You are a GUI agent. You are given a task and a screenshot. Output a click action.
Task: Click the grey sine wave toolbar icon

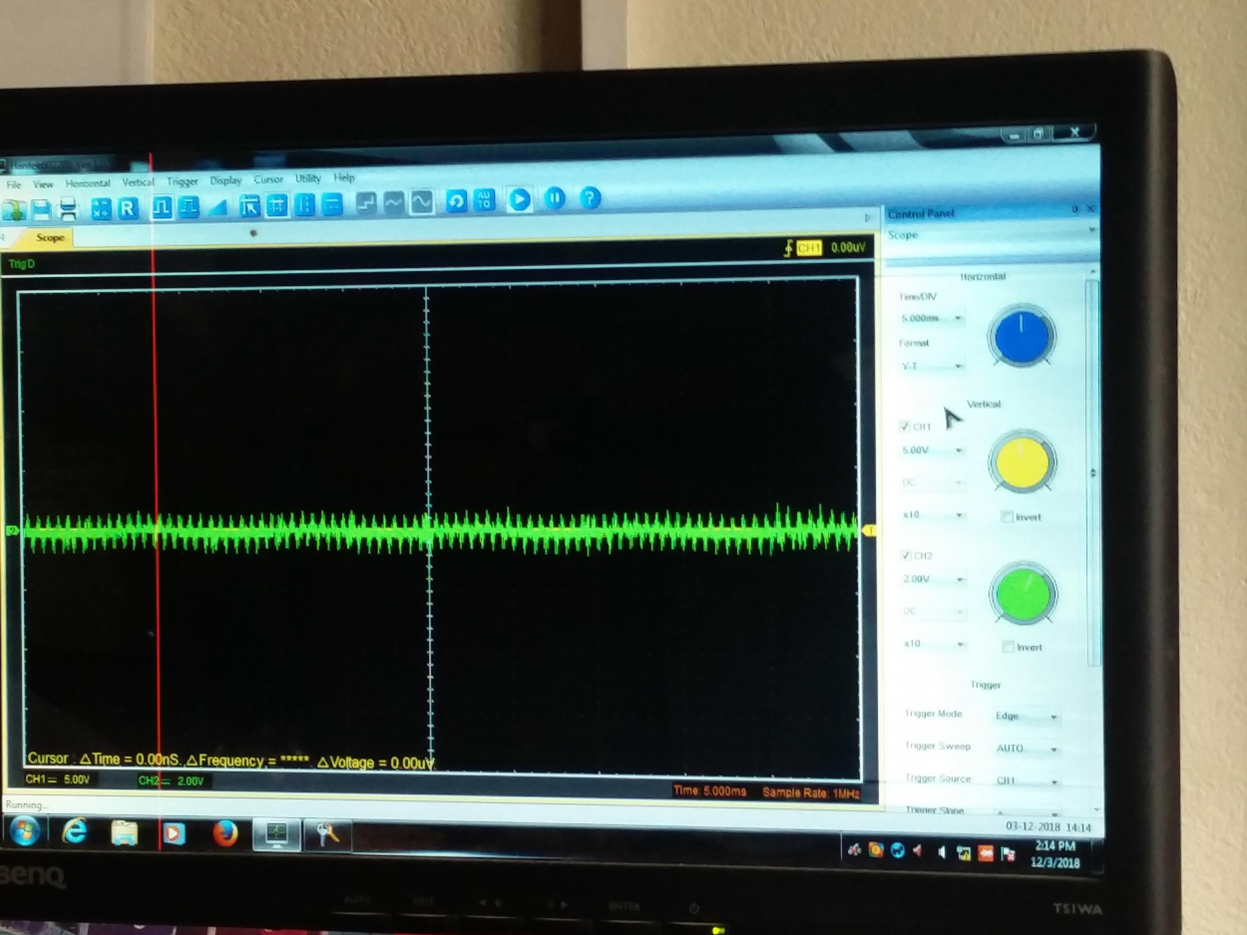(421, 202)
